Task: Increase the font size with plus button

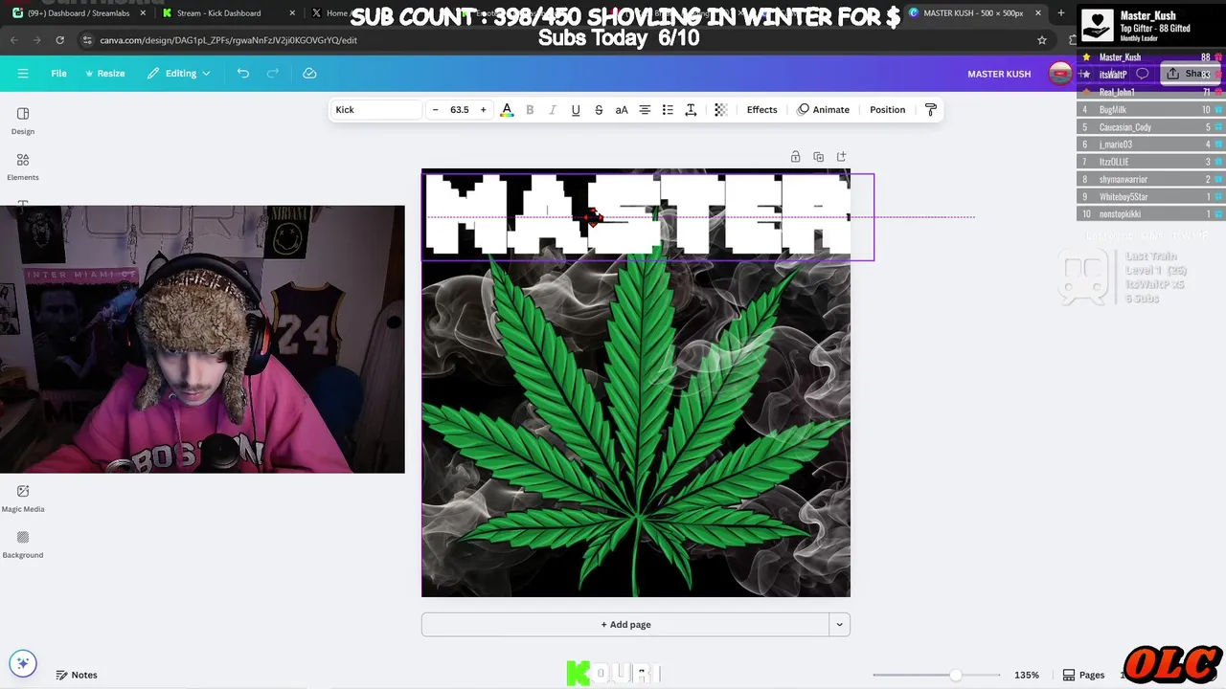Action: coord(483,110)
